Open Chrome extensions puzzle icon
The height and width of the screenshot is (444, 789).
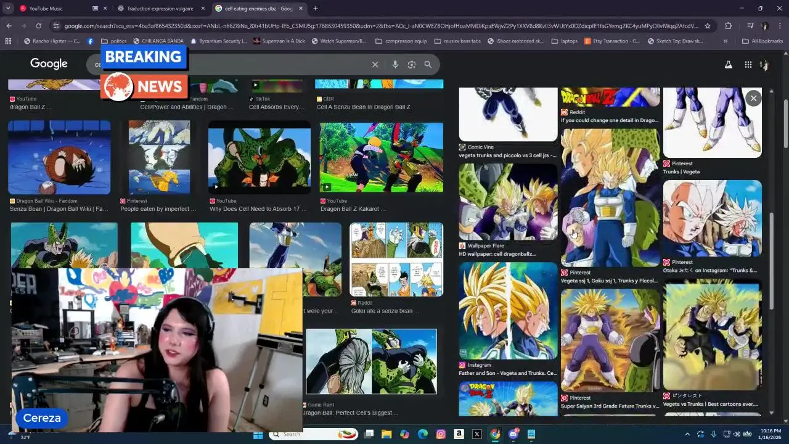728,26
